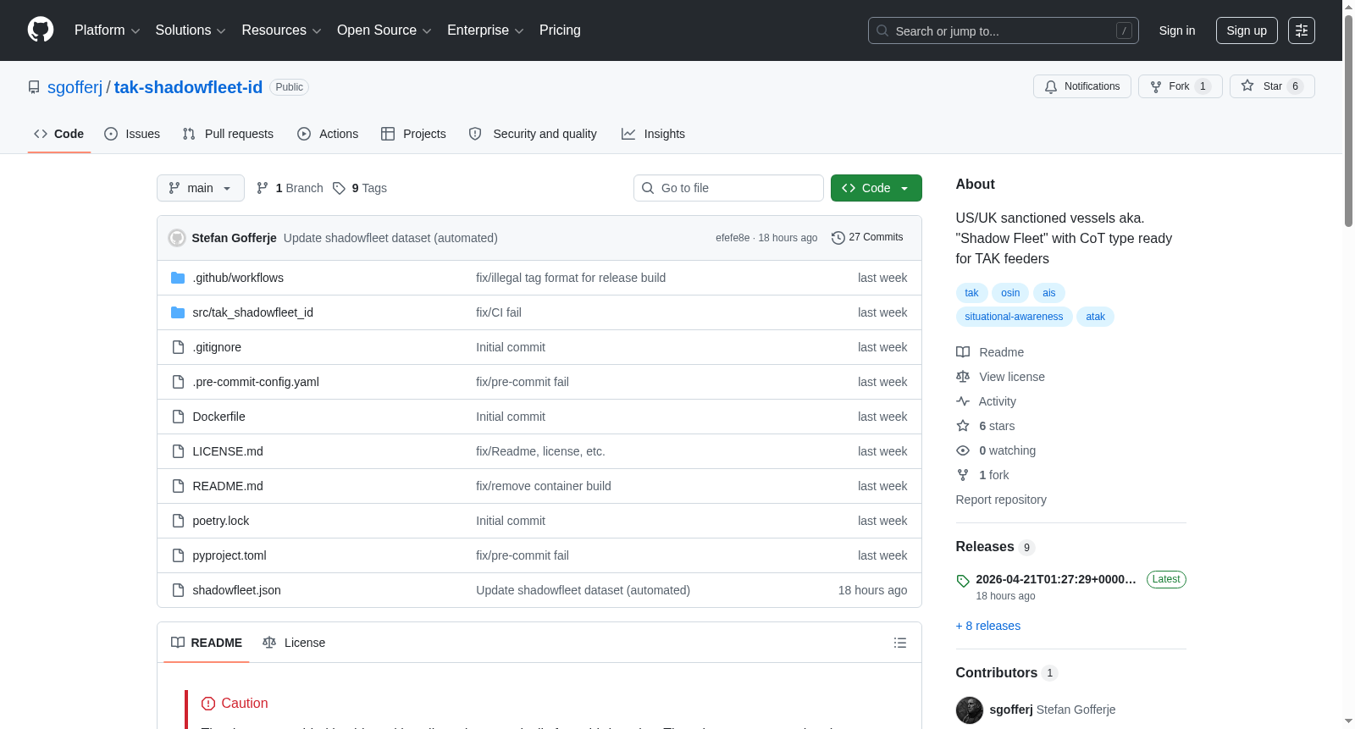Click the Report repository link
1355x729 pixels.
coord(1001,500)
